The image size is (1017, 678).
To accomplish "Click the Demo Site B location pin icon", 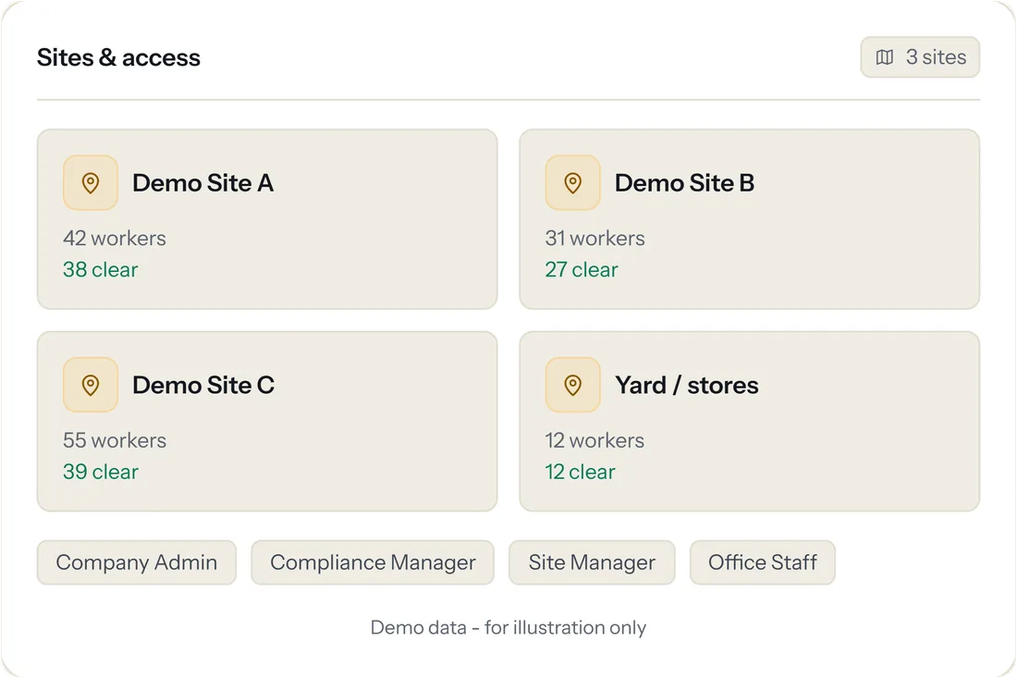I will pyautogui.click(x=572, y=183).
